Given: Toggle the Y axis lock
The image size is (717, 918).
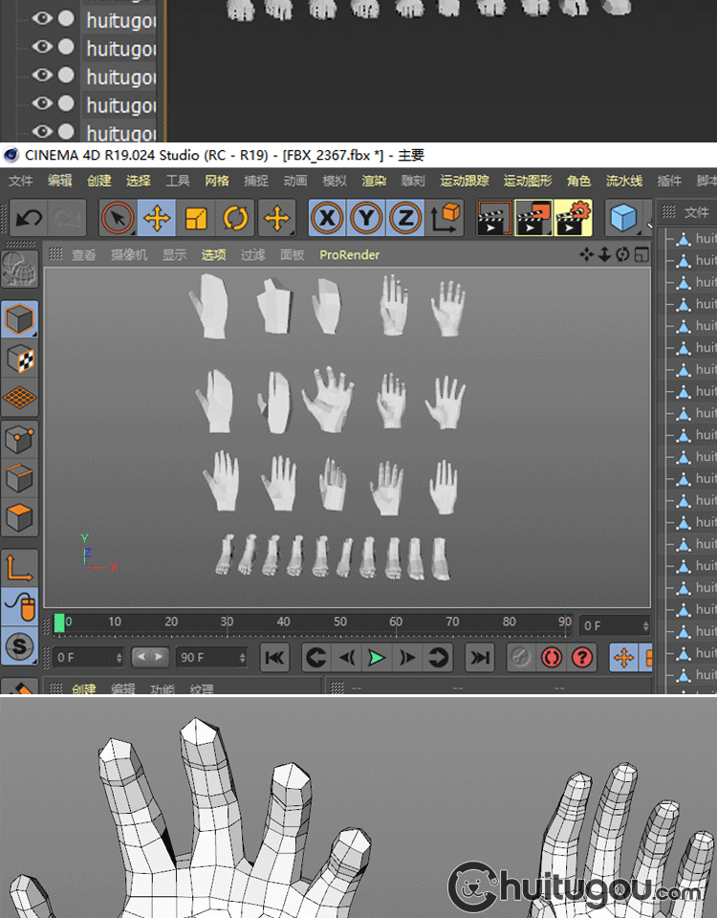Looking at the screenshot, I should coord(366,219).
